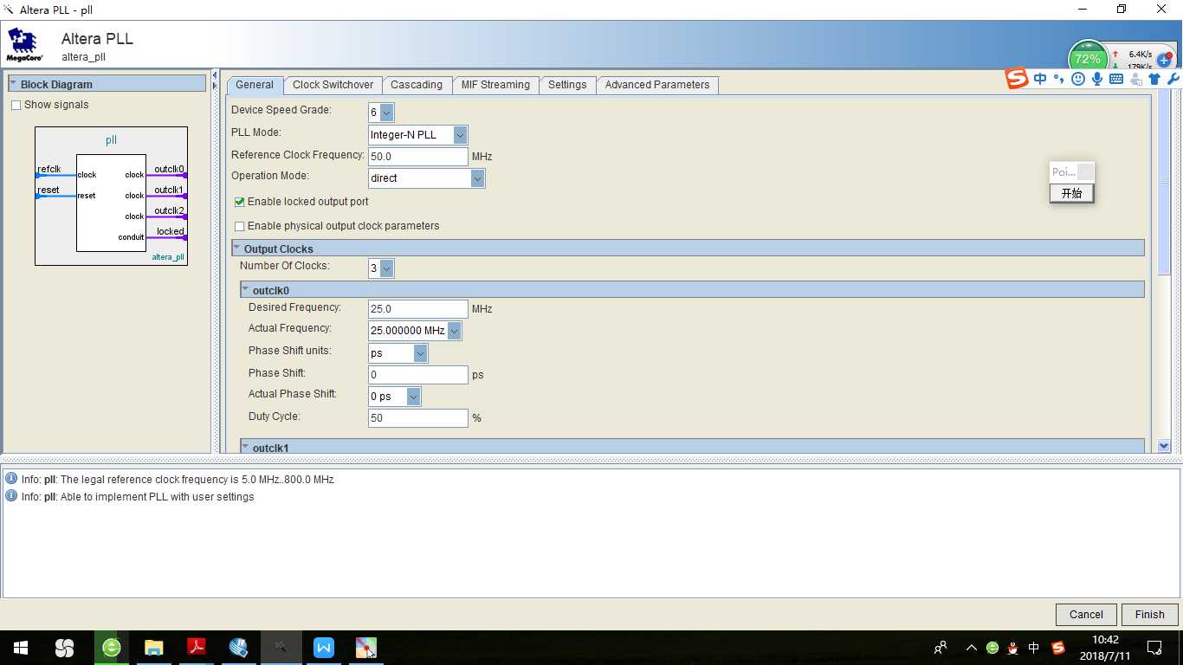Open the Operation Mode dropdown
The height and width of the screenshot is (665, 1183).
pyautogui.click(x=477, y=178)
